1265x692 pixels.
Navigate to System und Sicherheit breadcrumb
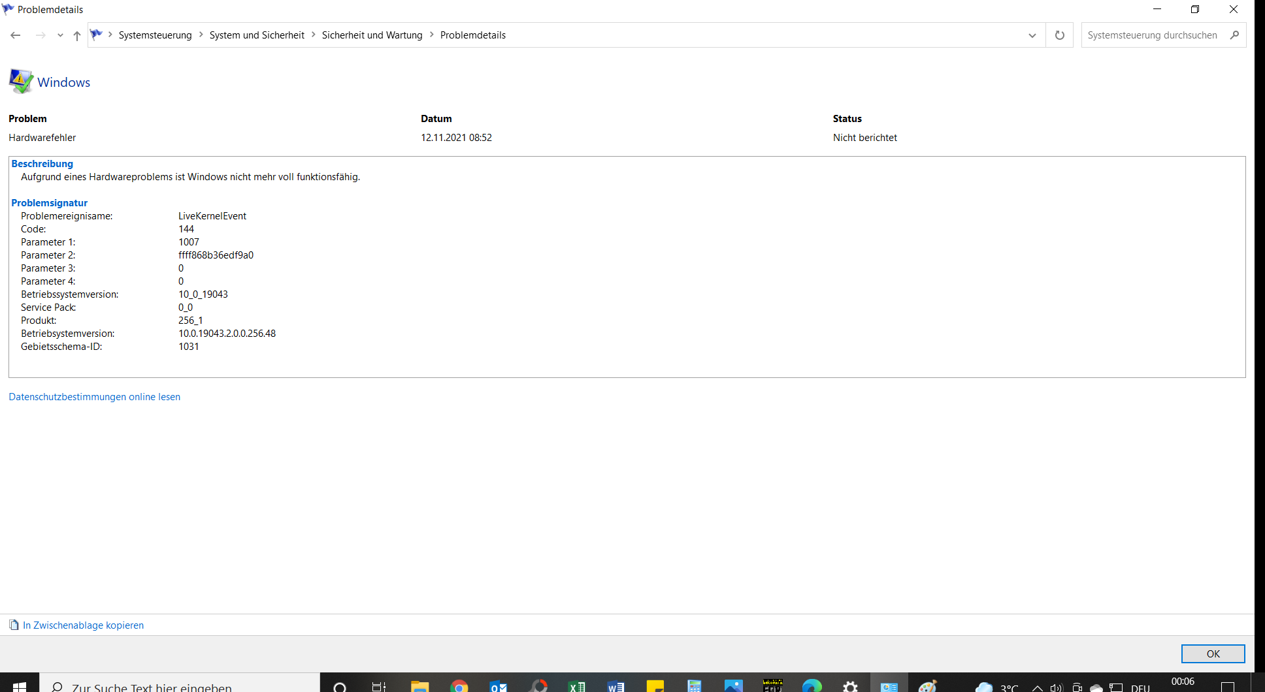click(257, 35)
